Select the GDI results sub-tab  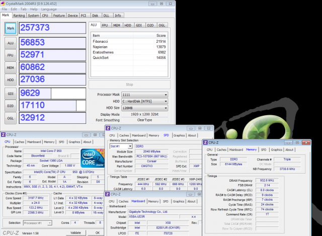click(139, 25)
